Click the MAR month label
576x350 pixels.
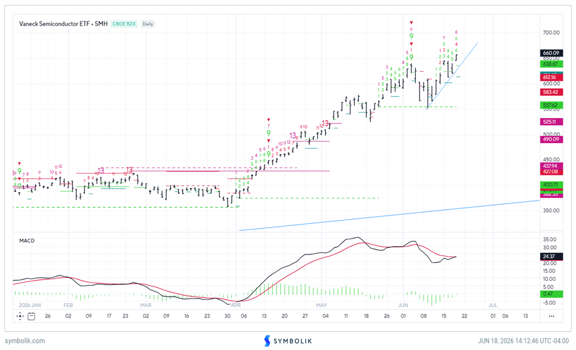pyautogui.click(x=145, y=305)
